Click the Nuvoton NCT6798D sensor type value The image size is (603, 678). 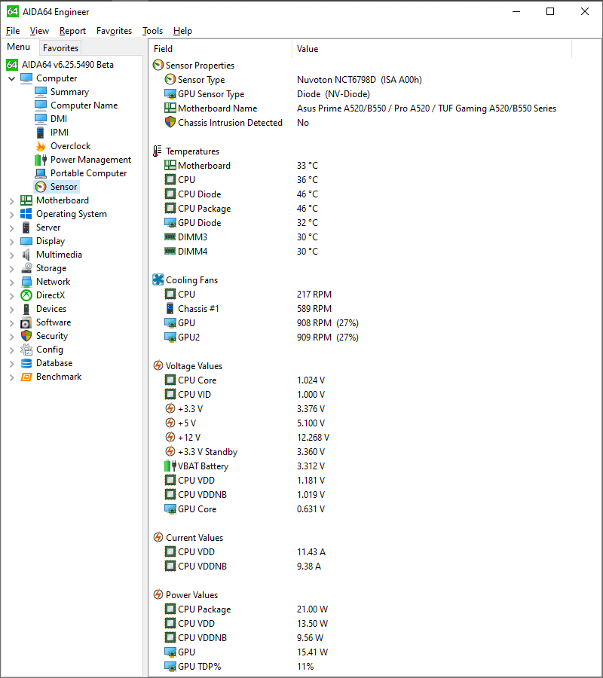[359, 80]
